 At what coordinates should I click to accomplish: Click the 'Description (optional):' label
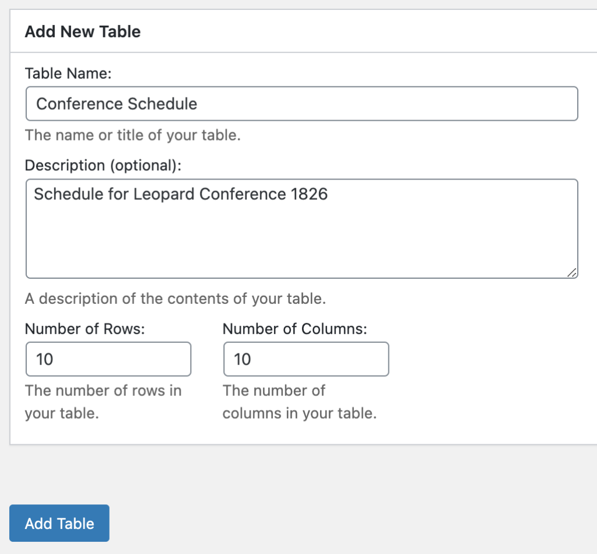pos(103,166)
